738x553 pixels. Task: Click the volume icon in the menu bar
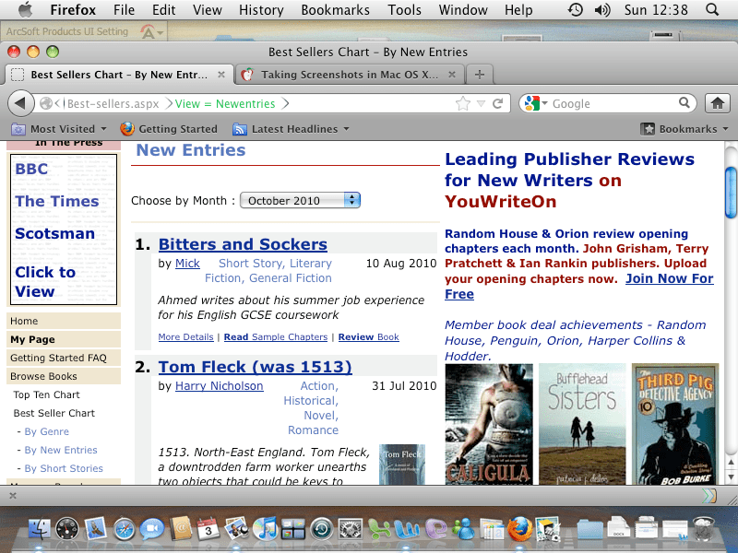602,9
